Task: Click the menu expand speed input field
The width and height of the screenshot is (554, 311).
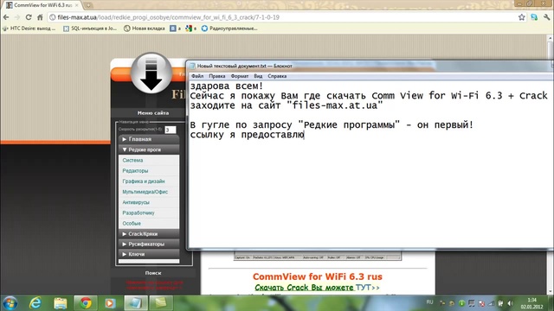Action: (171, 130)
